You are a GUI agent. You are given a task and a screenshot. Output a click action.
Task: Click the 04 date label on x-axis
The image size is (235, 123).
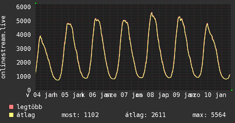click(37, 95)
